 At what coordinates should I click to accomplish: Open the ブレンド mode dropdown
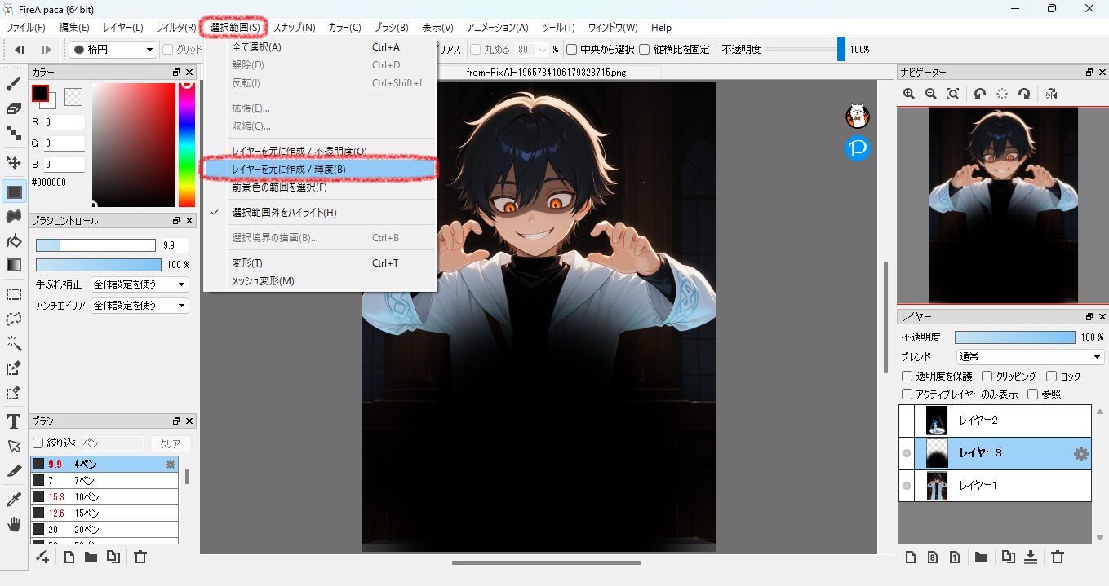(1030, 357)
